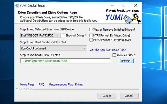This screenshot has width=167, height=104.
Task: Minimize the YUMI Setup window
Action: click(x=112, y=5)
